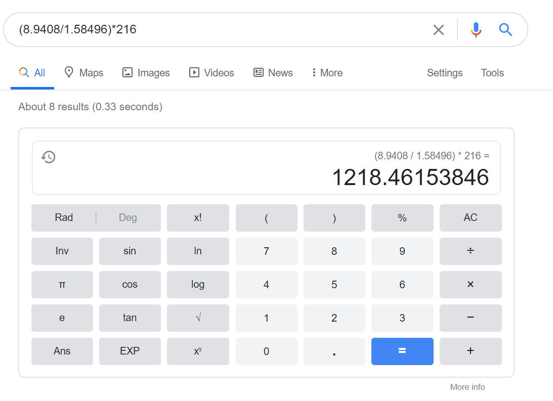The width and height of the screenshot is (553, 401).
Task: Clear the search box with X icon
Action: (439, 30)
